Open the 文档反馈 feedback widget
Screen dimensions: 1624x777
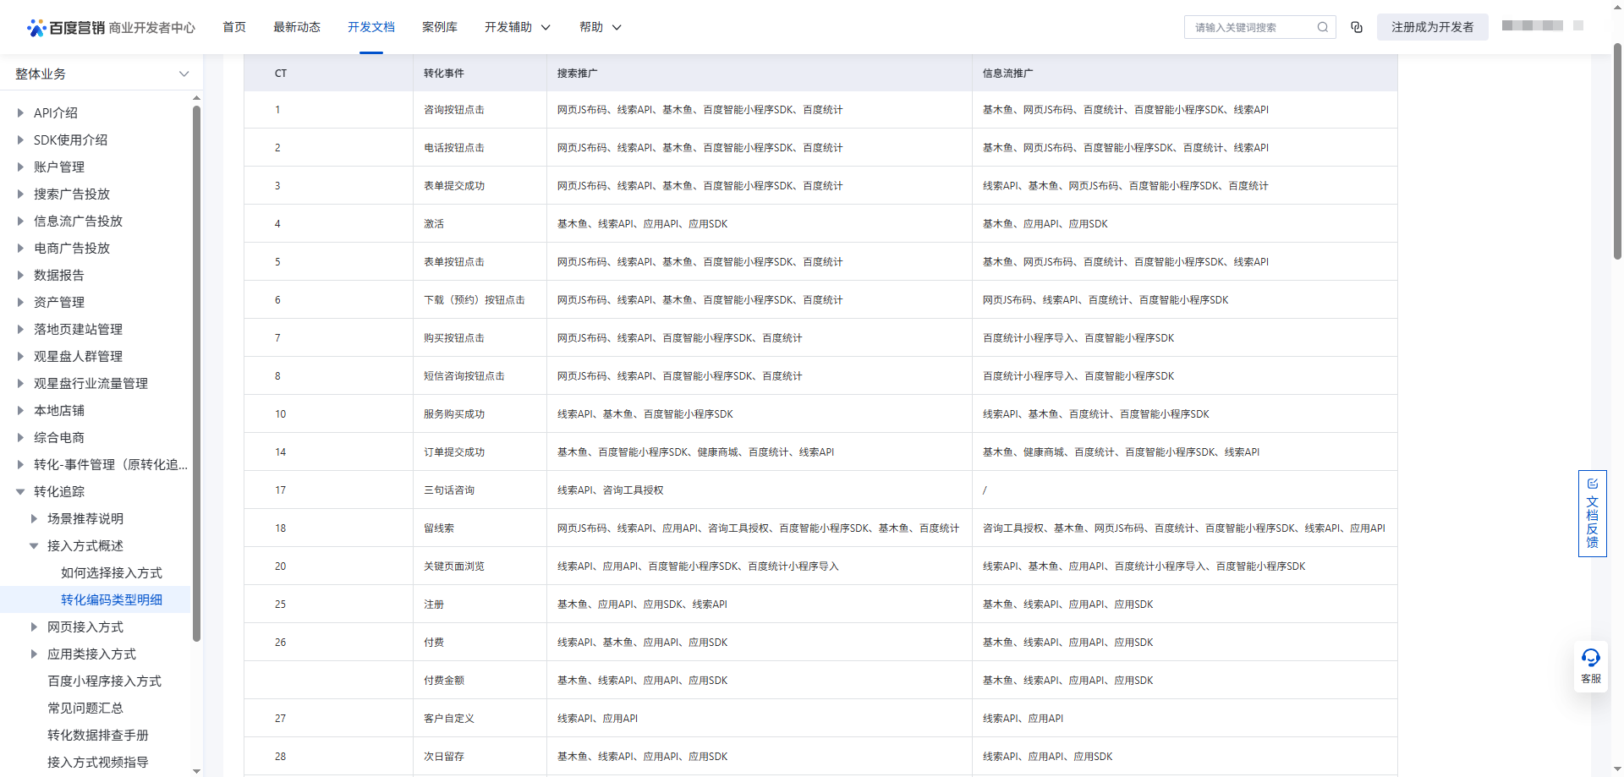coord(1592,513)
